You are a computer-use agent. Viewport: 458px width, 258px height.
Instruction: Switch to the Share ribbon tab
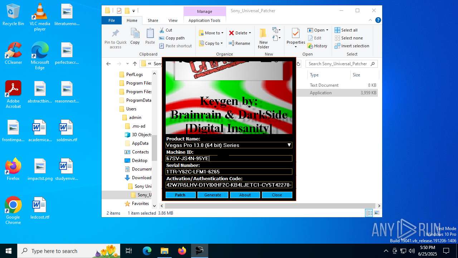pyautogui.click(x=153, y=20)
